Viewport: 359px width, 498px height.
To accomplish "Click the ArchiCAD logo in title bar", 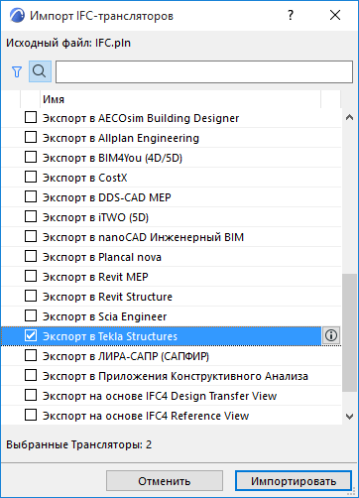I will (x=17, y=16).
